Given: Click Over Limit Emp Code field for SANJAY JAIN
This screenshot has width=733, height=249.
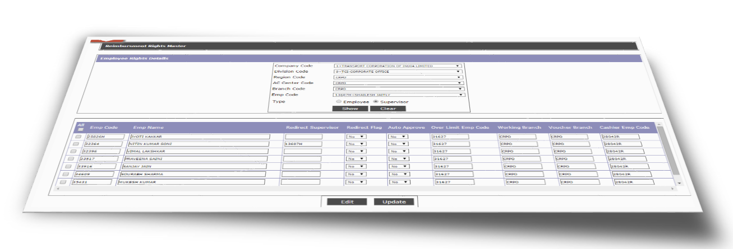Looking at the screenshot, I should pyautogui.click(x=453, y=166).
